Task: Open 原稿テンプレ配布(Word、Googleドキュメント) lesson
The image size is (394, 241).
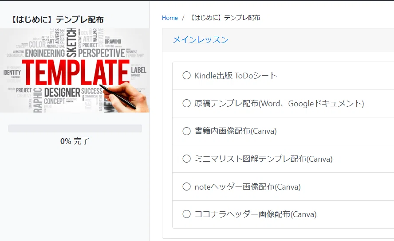Action: pos(279,103)
